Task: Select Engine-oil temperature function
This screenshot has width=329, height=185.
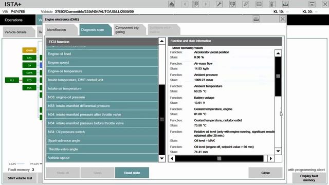Action: pos(102,71)
